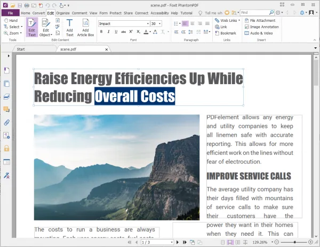The height and width of the screenshot is (247, 320).
Task: Open the Security lock panel in sidebar
Action: pos(6,148)
